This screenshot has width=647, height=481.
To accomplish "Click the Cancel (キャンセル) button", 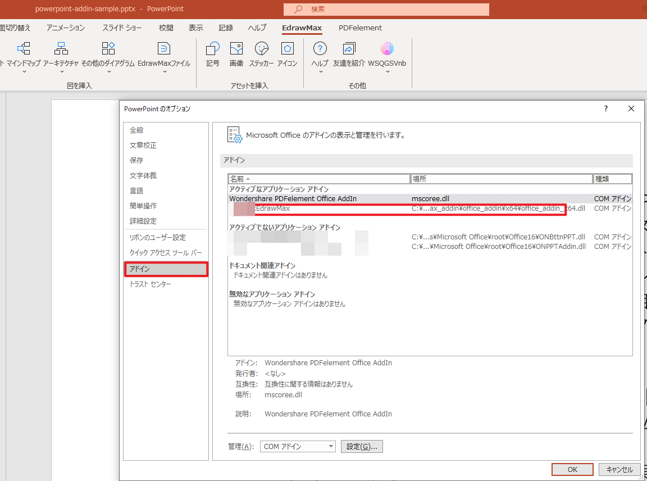I will pyautogui.click(x=619, y=469).
